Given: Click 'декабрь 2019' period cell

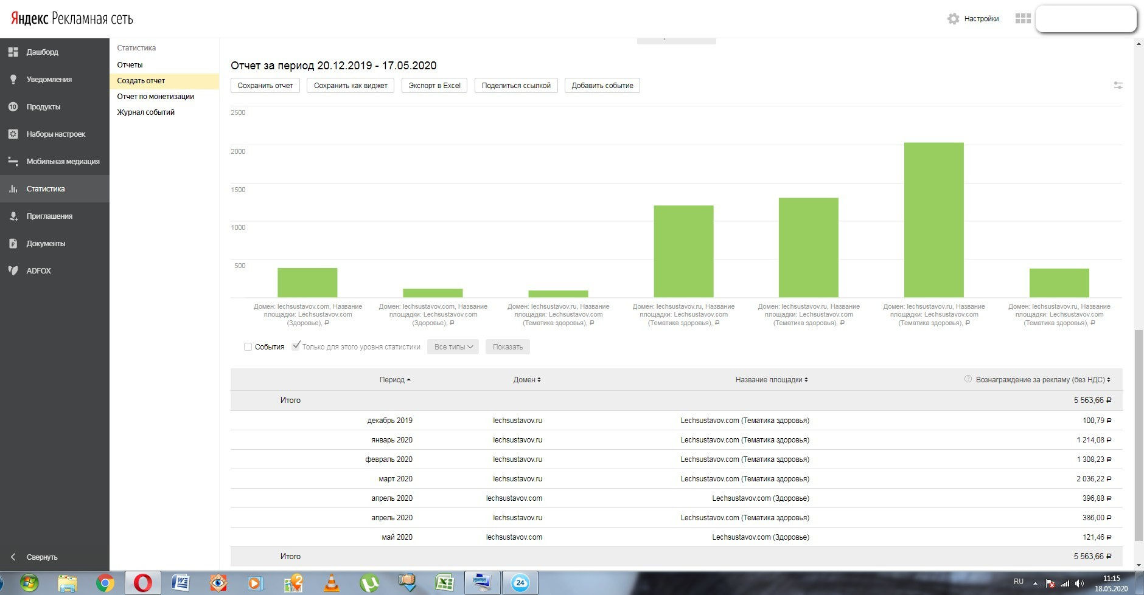Looking at the screenshot, I should [x=390, y=421].
